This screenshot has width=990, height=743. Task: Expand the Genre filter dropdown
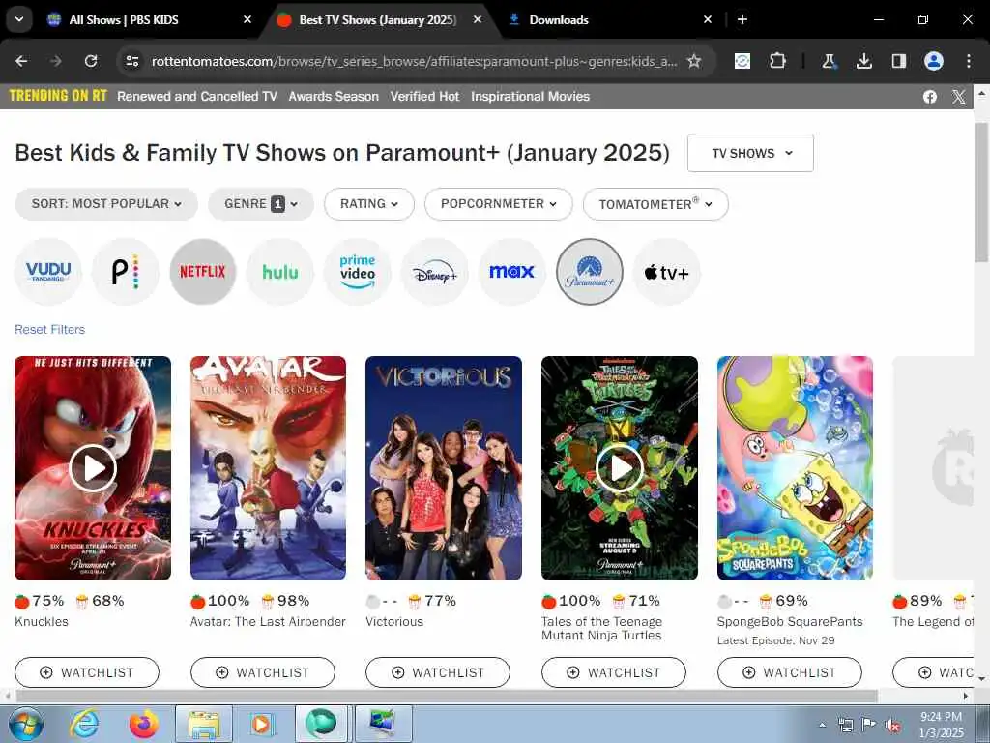coord(261,204)
